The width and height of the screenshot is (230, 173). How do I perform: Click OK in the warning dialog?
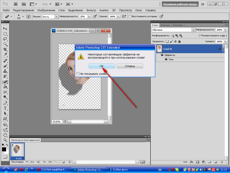click(102, 66)
